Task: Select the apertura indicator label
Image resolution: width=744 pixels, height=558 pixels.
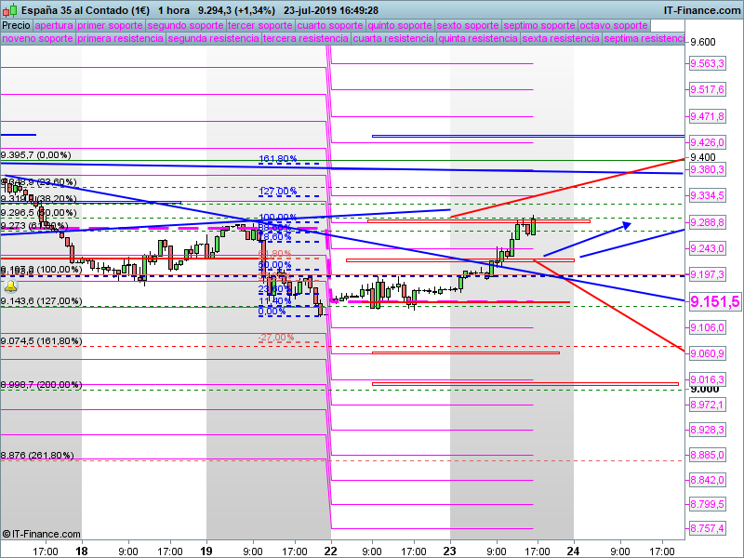Action: (54, 25)
